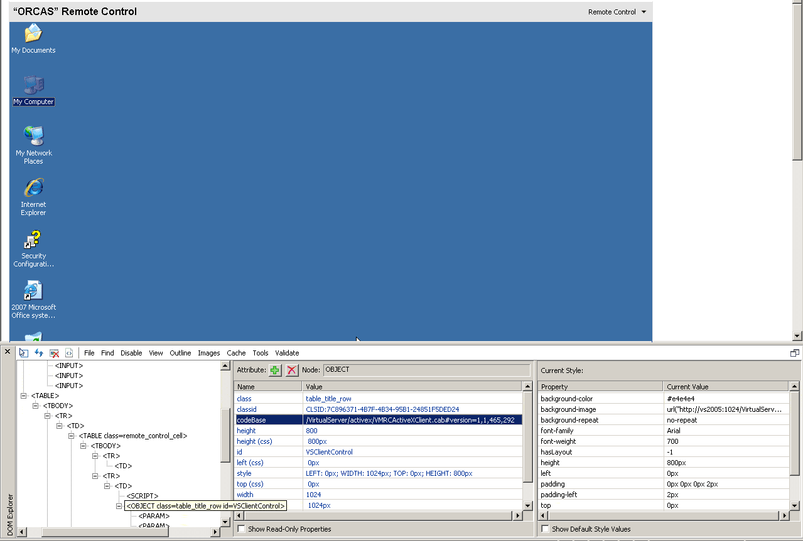Select the background-repeat style row
Viewport: 803px width, 541px height.
point(664,420)
